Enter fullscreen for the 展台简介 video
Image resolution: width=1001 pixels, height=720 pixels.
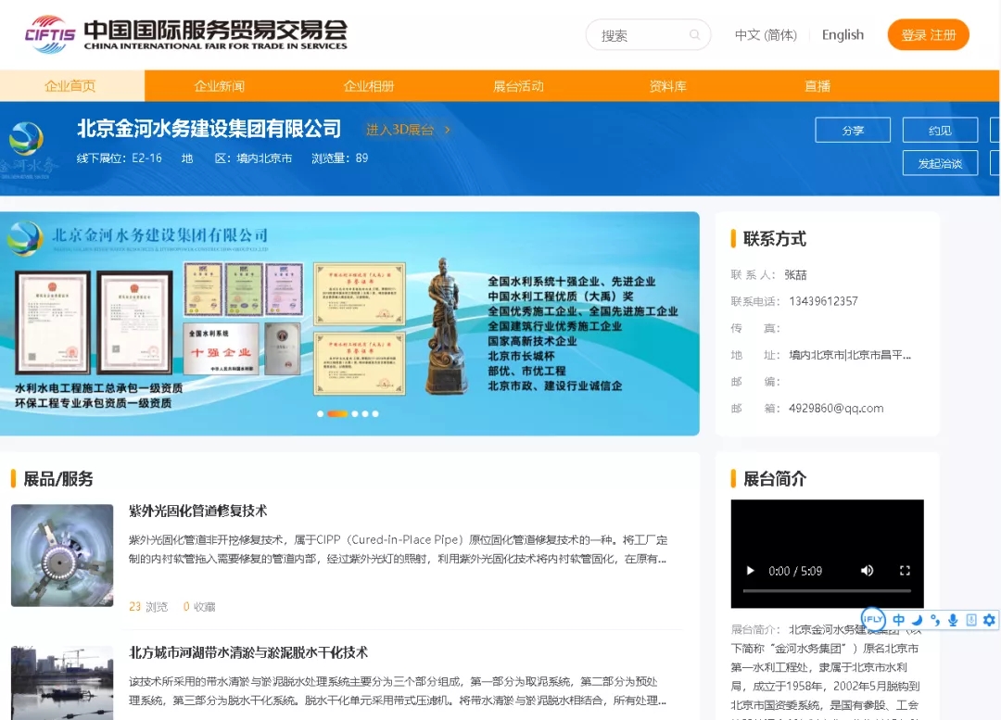point(905,571)
